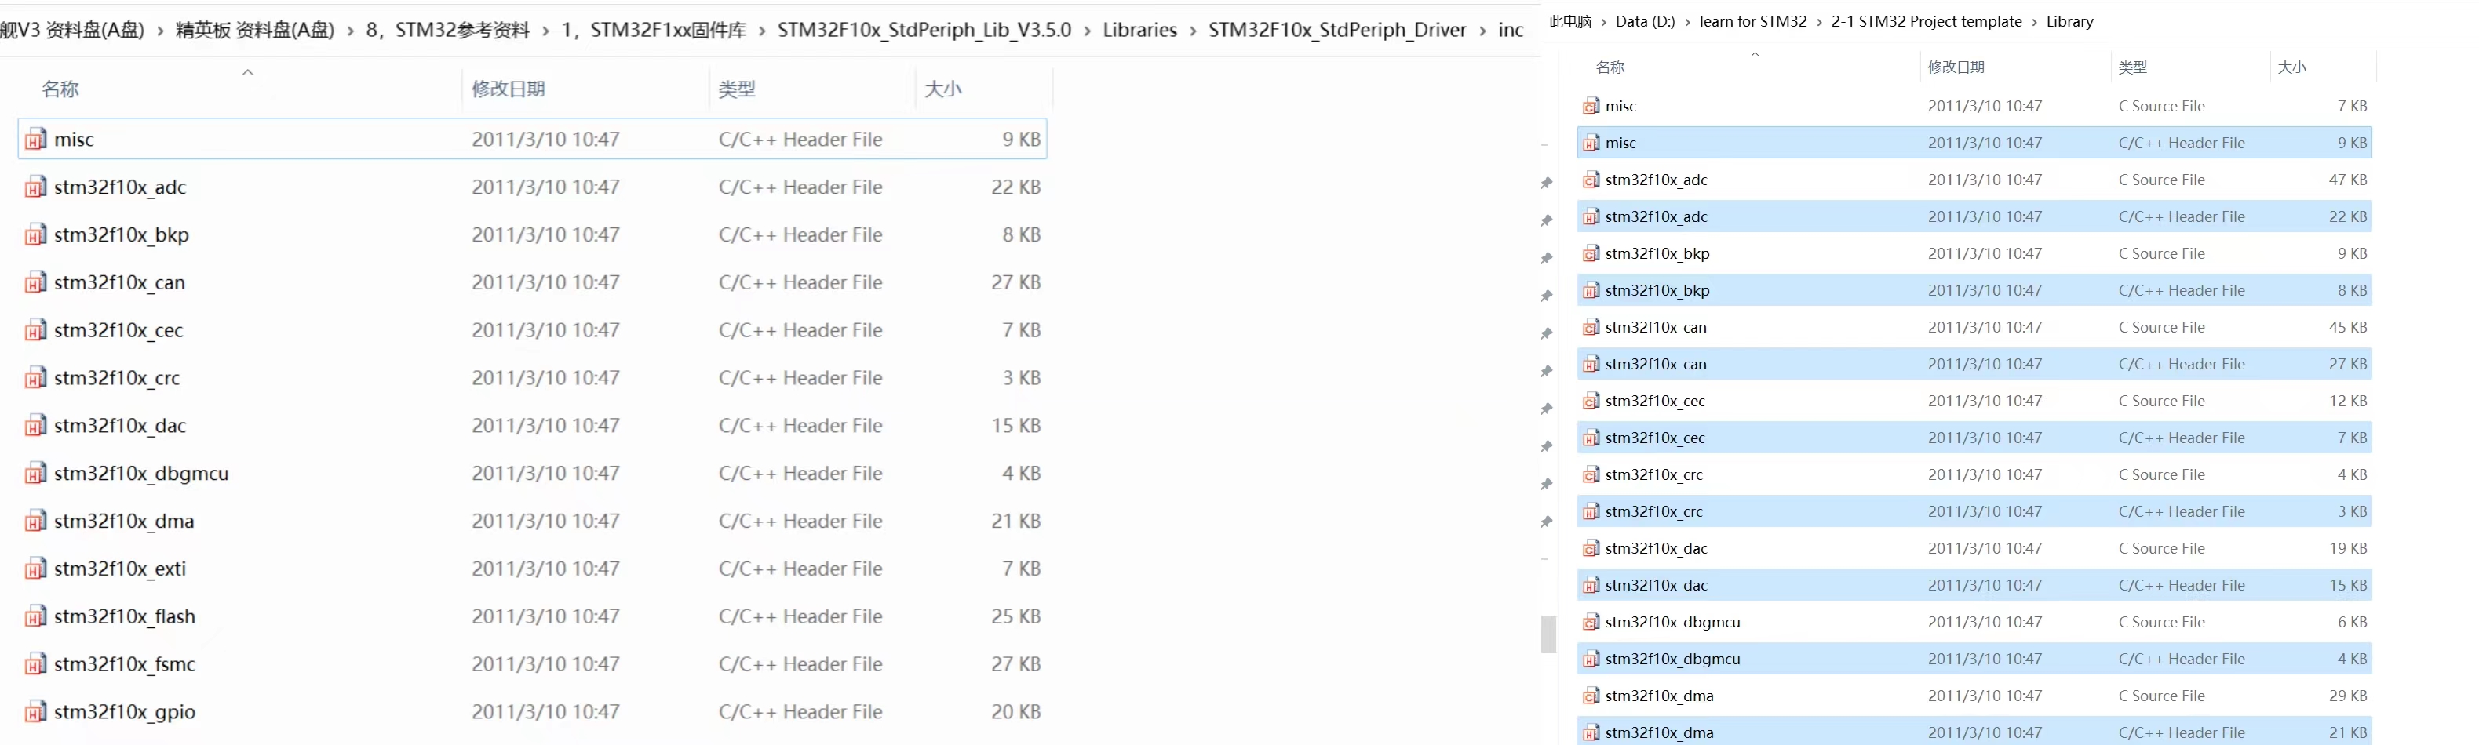The width and height of the screenshot is (2479, 745).
Task: Navigate to Libraries in the breadcrumb
Action: (1139, 31)
